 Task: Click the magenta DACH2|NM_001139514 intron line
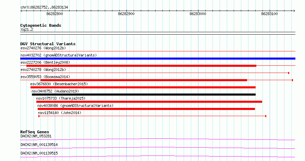click(x=158, y=148)
